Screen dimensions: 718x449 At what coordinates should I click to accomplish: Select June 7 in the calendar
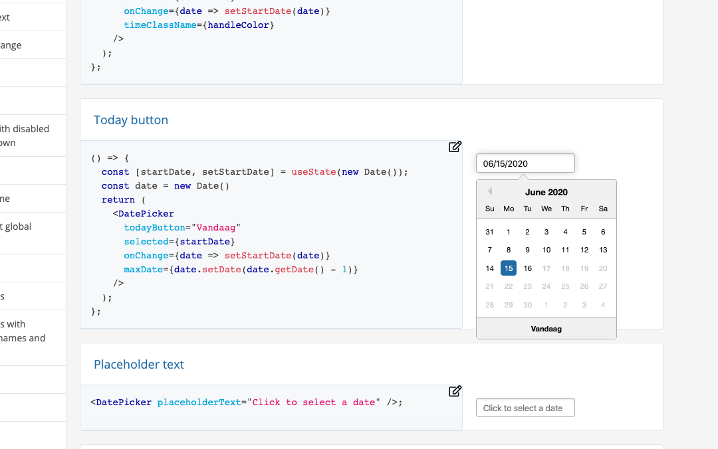point(489,250)
